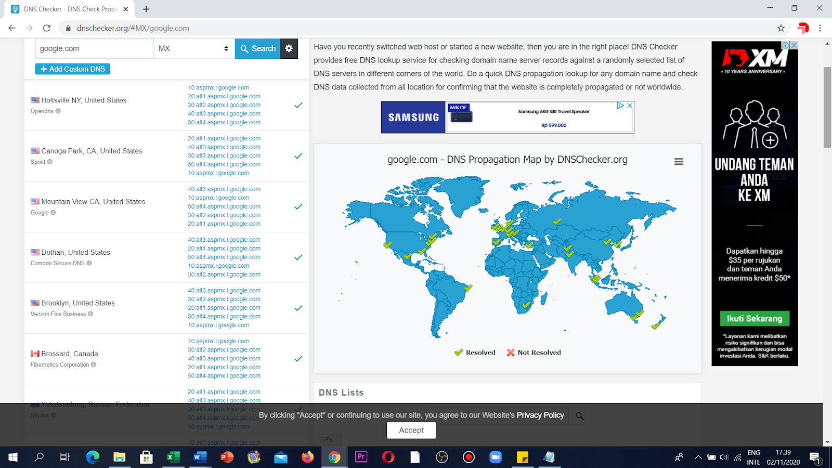Click the browser address bar
832x468 pixels.
[416, 28]
